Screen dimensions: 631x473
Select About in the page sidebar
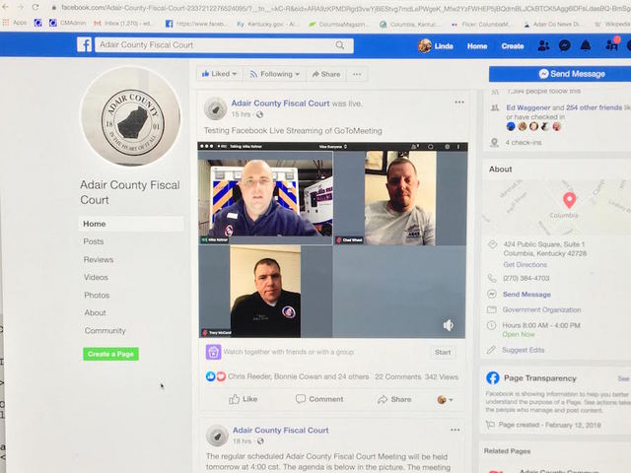(96, 312)
